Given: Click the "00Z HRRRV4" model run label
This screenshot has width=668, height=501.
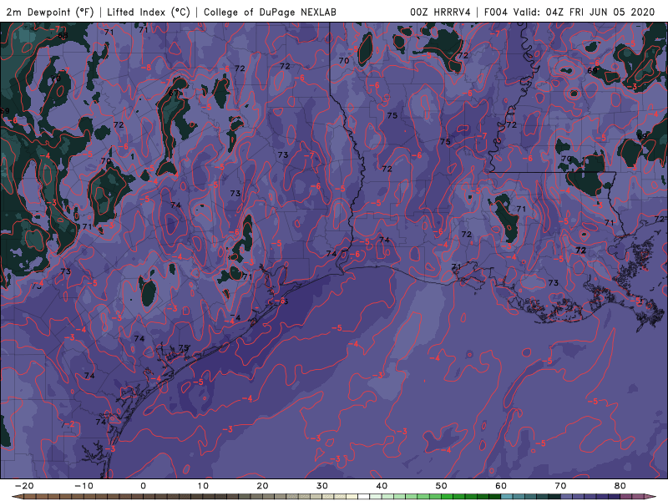Looking at the screenshot, I should pos(440,12).
